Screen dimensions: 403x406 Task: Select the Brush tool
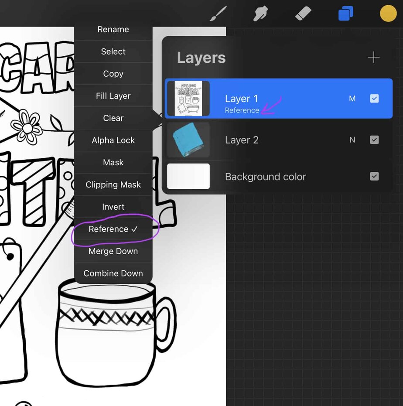218,14
